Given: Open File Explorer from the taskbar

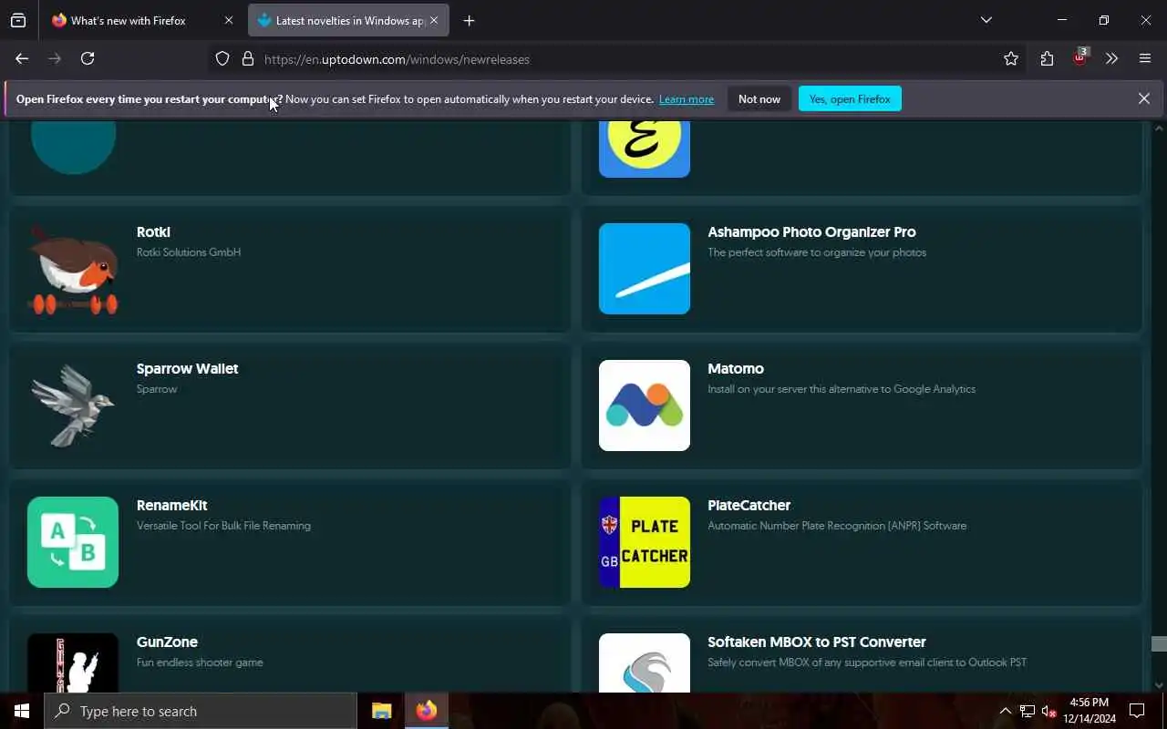Looking at the screenshot, I should coord(382,711).
